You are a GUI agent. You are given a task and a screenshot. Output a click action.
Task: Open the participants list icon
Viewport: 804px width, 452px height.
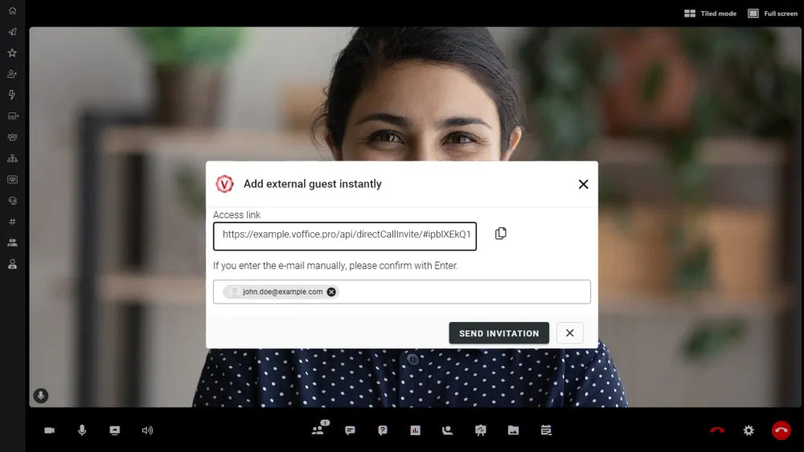tap(318, 430)
